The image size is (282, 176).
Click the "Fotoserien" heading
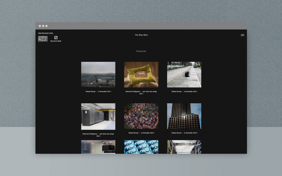141,51
